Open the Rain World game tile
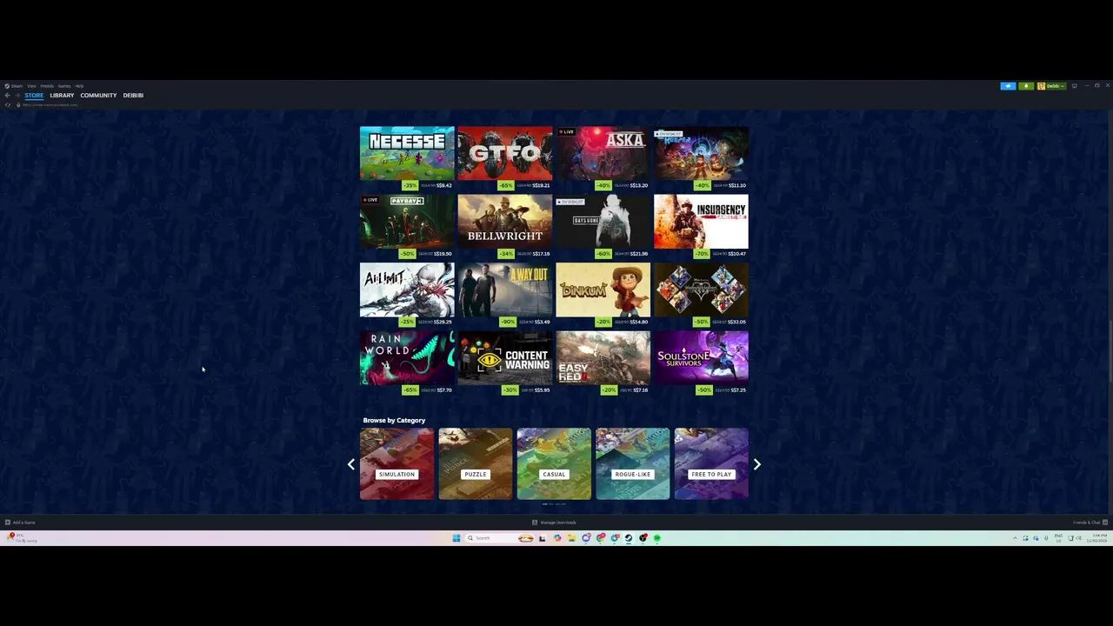The height and width of the screenshot is (626, 1113). pyautogui.click(x=407, y=357)
